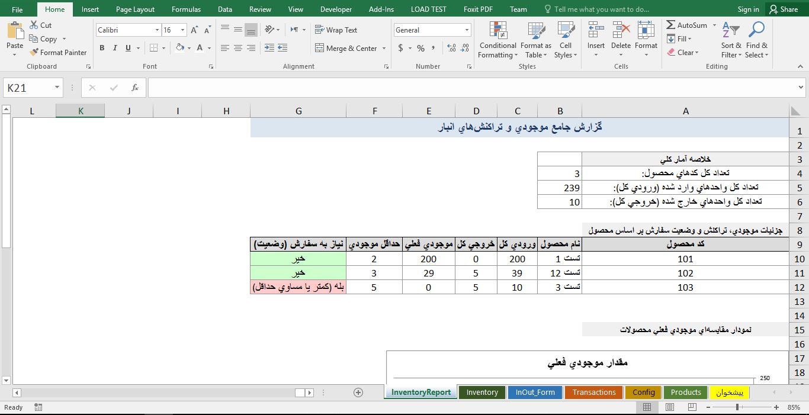The image size is (809, 415).
Task: Switch to the Formulas ribbon tab
Action: pyautogui.click(x=186, y=9)
